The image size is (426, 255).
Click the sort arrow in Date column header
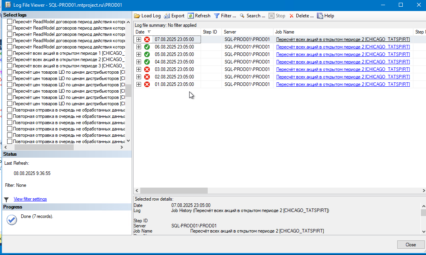149,32
